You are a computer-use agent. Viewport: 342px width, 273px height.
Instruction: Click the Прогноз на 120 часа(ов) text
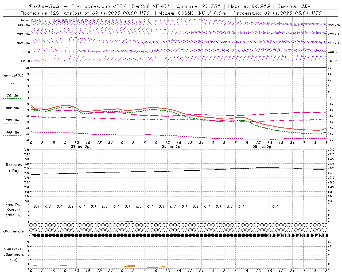point(52,13)
